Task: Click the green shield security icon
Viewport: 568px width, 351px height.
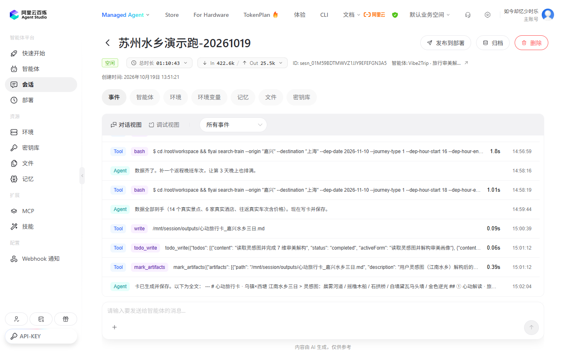Action: coord(395,15)
